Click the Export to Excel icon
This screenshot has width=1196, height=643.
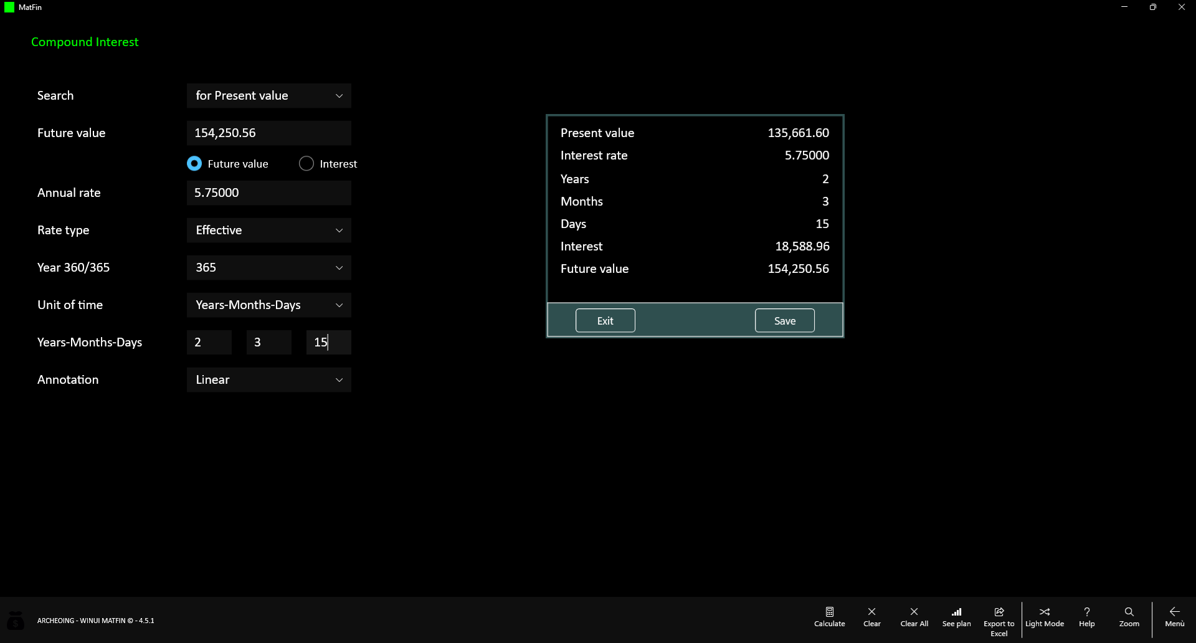click(999, 621)
